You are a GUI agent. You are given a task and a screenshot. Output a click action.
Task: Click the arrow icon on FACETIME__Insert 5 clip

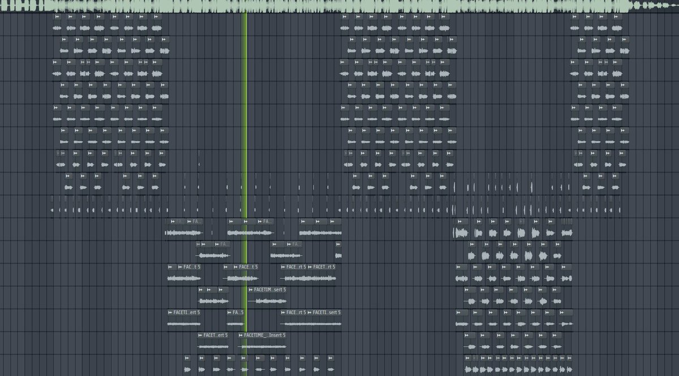241,335
